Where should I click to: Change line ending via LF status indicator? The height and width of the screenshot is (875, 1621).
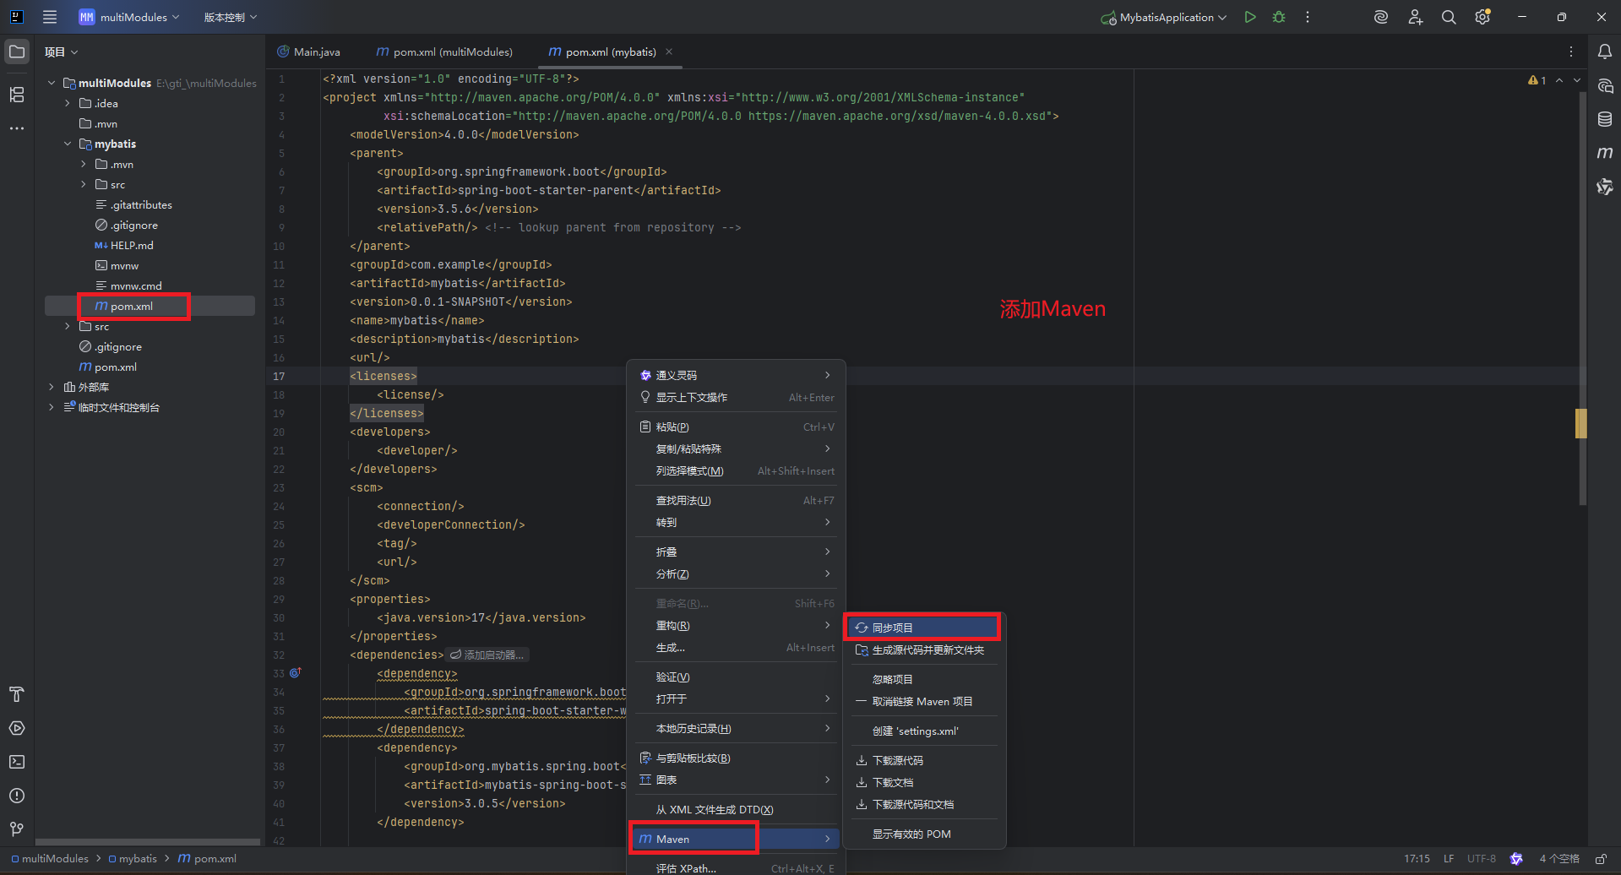tap(1448, 858)
